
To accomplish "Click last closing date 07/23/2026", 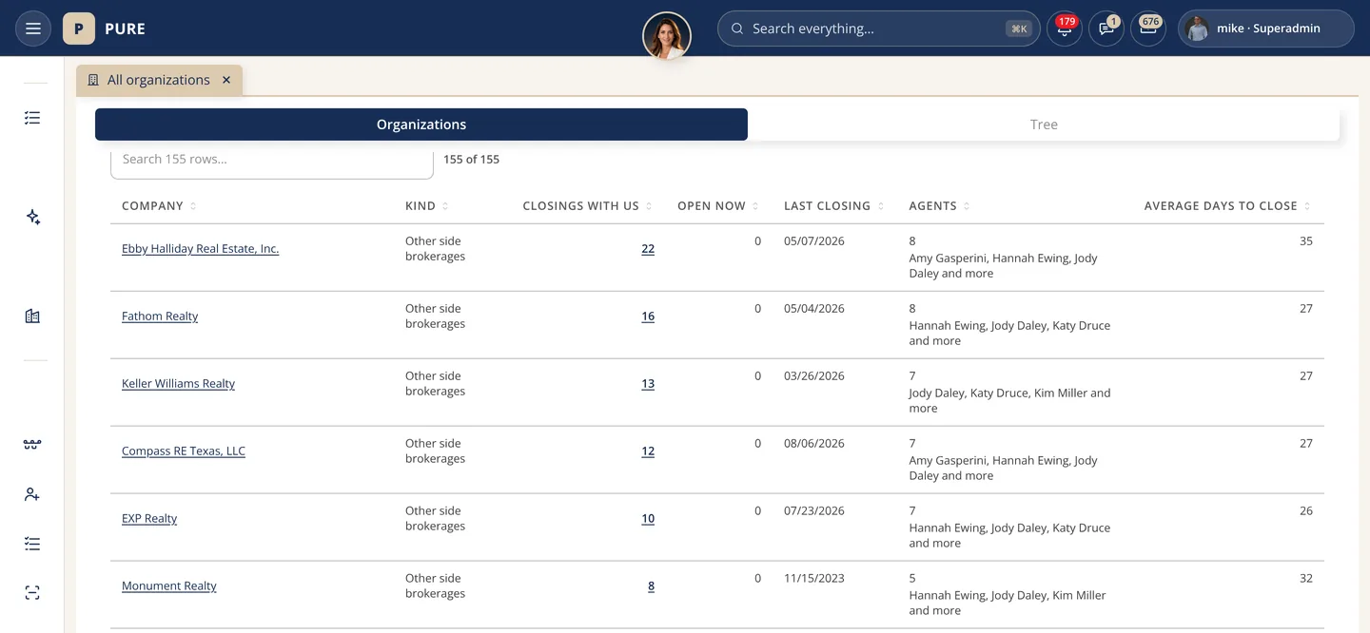I will click(x=814, y=511).
